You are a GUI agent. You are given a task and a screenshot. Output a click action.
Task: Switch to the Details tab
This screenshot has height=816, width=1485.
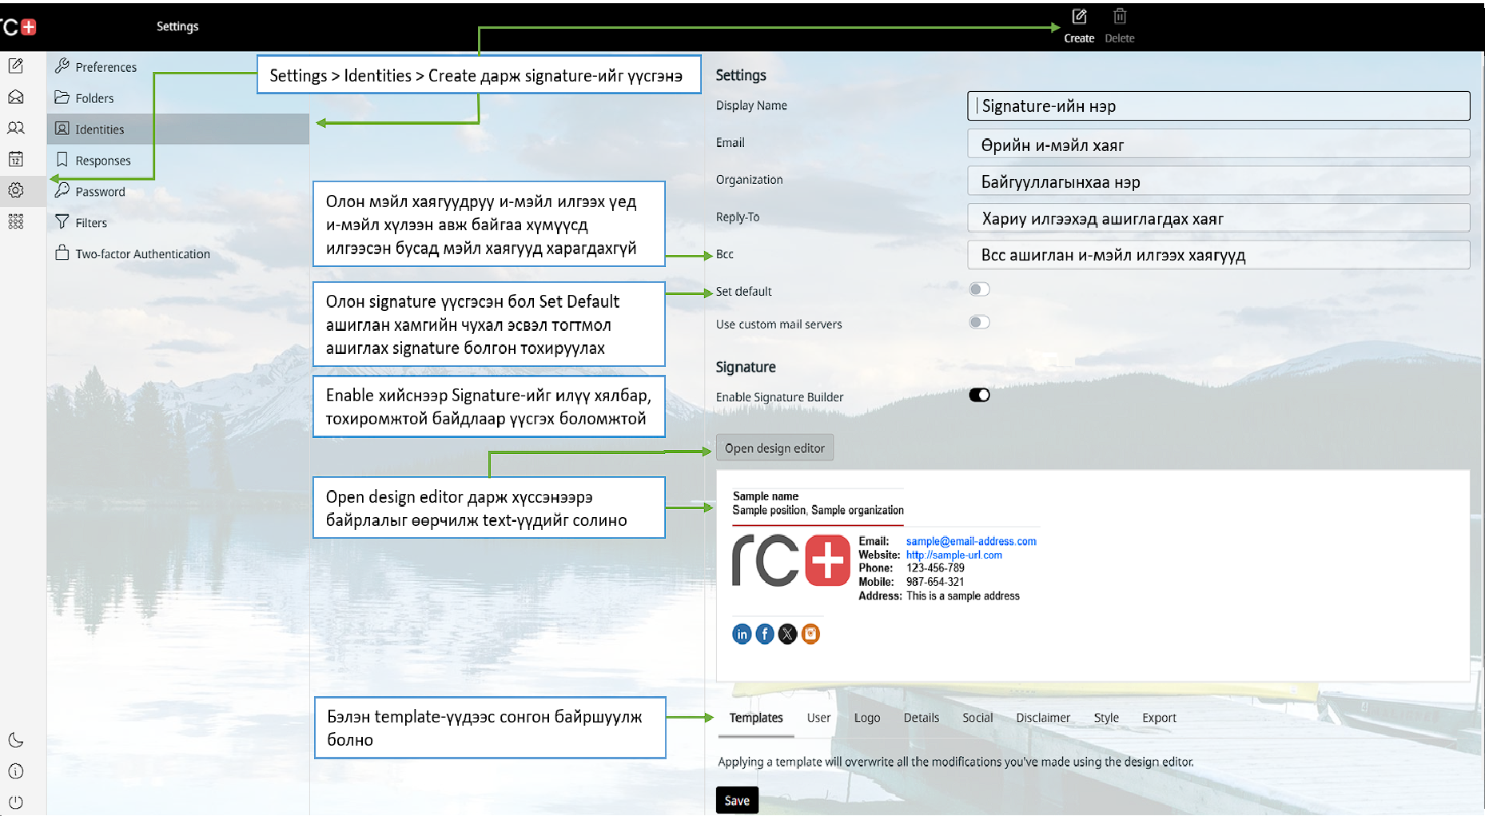point(922,718)
